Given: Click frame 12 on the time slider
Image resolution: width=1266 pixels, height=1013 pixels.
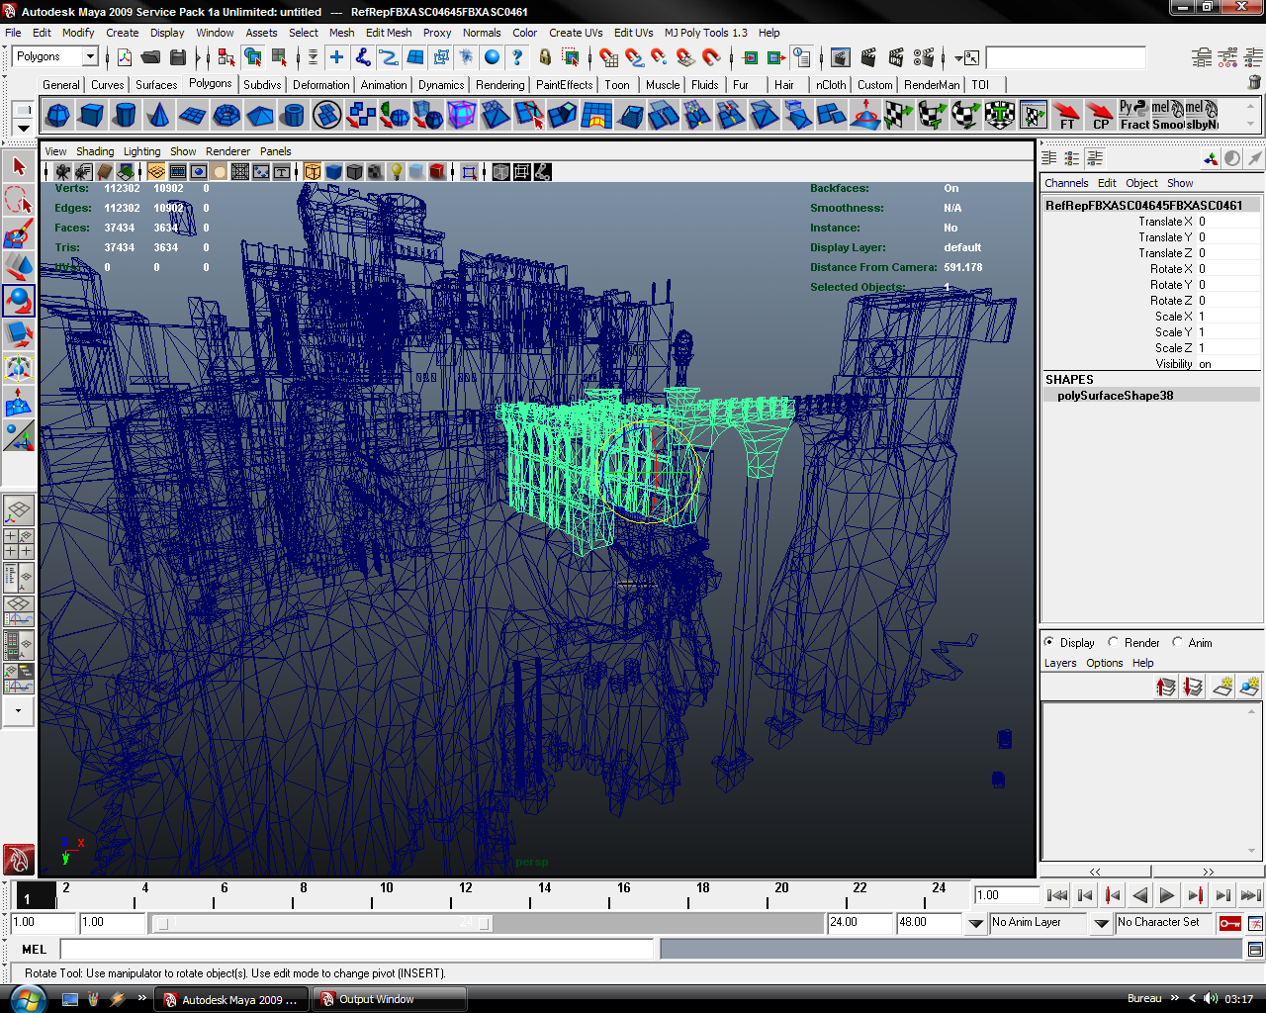Looking at the screenshot, I should click(x=452, y=895).
